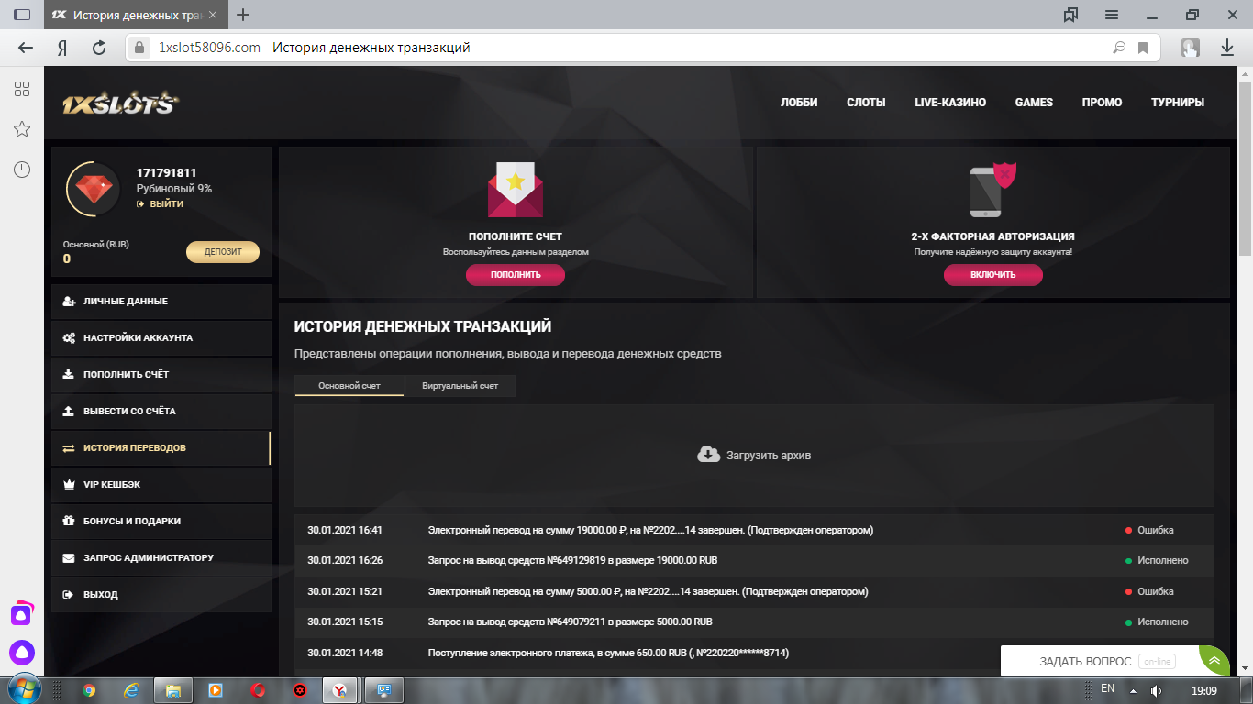
Task: Click the ruby status avatar
Action: coord(94,190)
